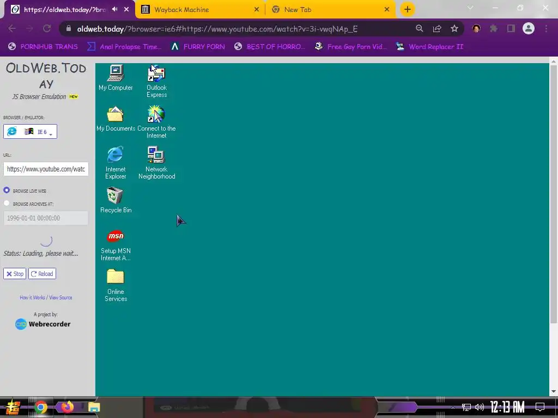558x418 pixels.
Task: Bookmark this page with the star icon
Action: pyautogui.click(x=454, y=29)
